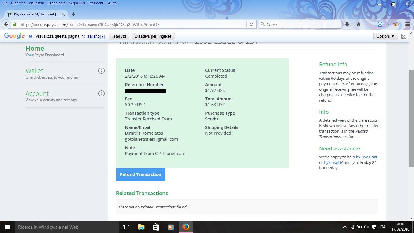The width and height of the screenshot is (414, 233).
Task: Go to Home Payza Dashboard link
Action: click(35, 49)
